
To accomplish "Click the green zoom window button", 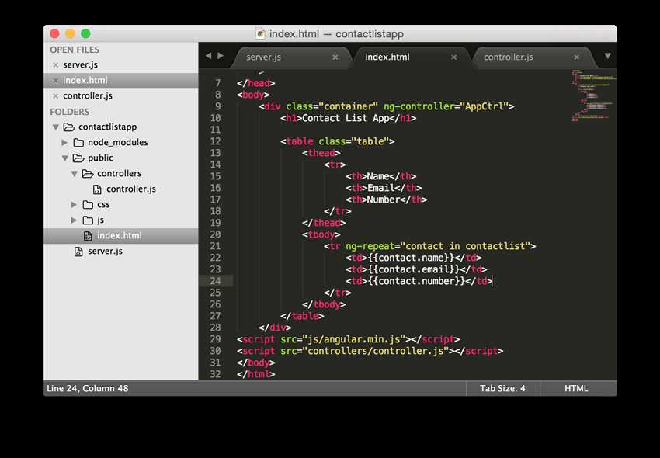I will point(85,33).
